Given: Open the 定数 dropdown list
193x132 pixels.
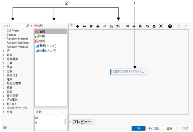Looking at the screenshot, I should pyautogui.click(x=51, y=112).
